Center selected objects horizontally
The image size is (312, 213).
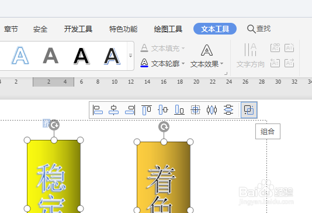[x=113, y=110]
